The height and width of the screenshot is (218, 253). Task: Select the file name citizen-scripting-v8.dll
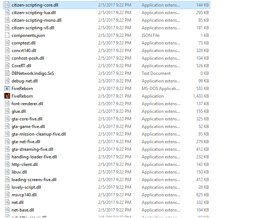coord(33,28)
